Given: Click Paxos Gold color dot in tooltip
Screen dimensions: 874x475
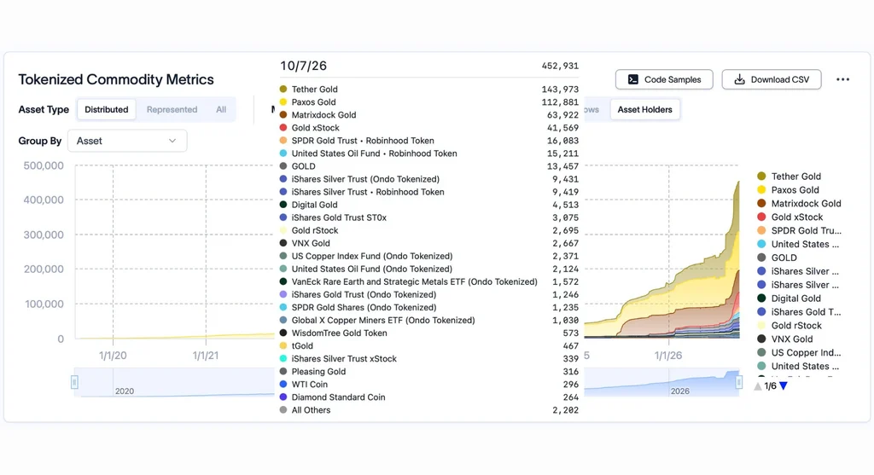Looking at the screenshot, I should click(283, 101).
